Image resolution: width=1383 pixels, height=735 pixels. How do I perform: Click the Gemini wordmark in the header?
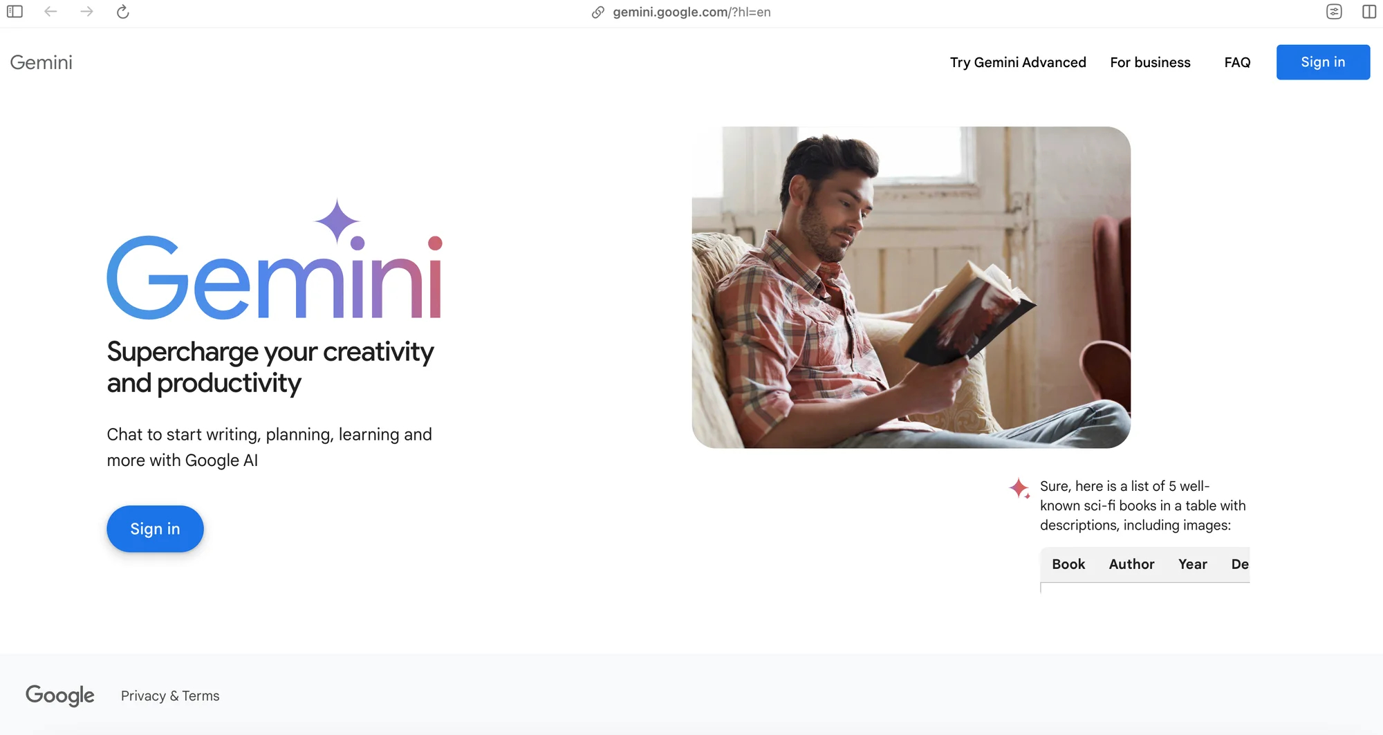click(x=41, y=62)
